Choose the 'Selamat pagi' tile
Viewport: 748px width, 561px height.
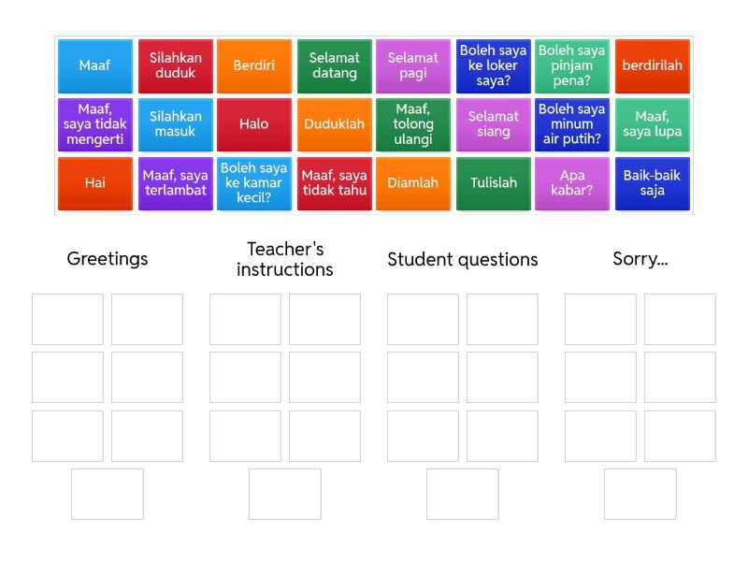[413, 65]
